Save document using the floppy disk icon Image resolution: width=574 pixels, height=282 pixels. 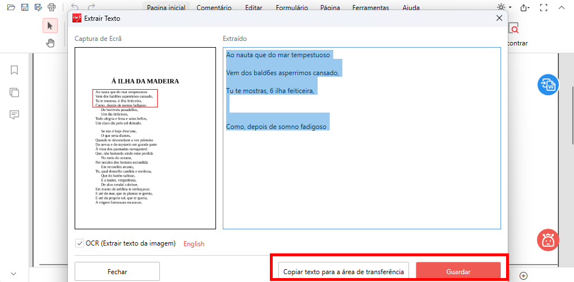click(x=25, y=7)
